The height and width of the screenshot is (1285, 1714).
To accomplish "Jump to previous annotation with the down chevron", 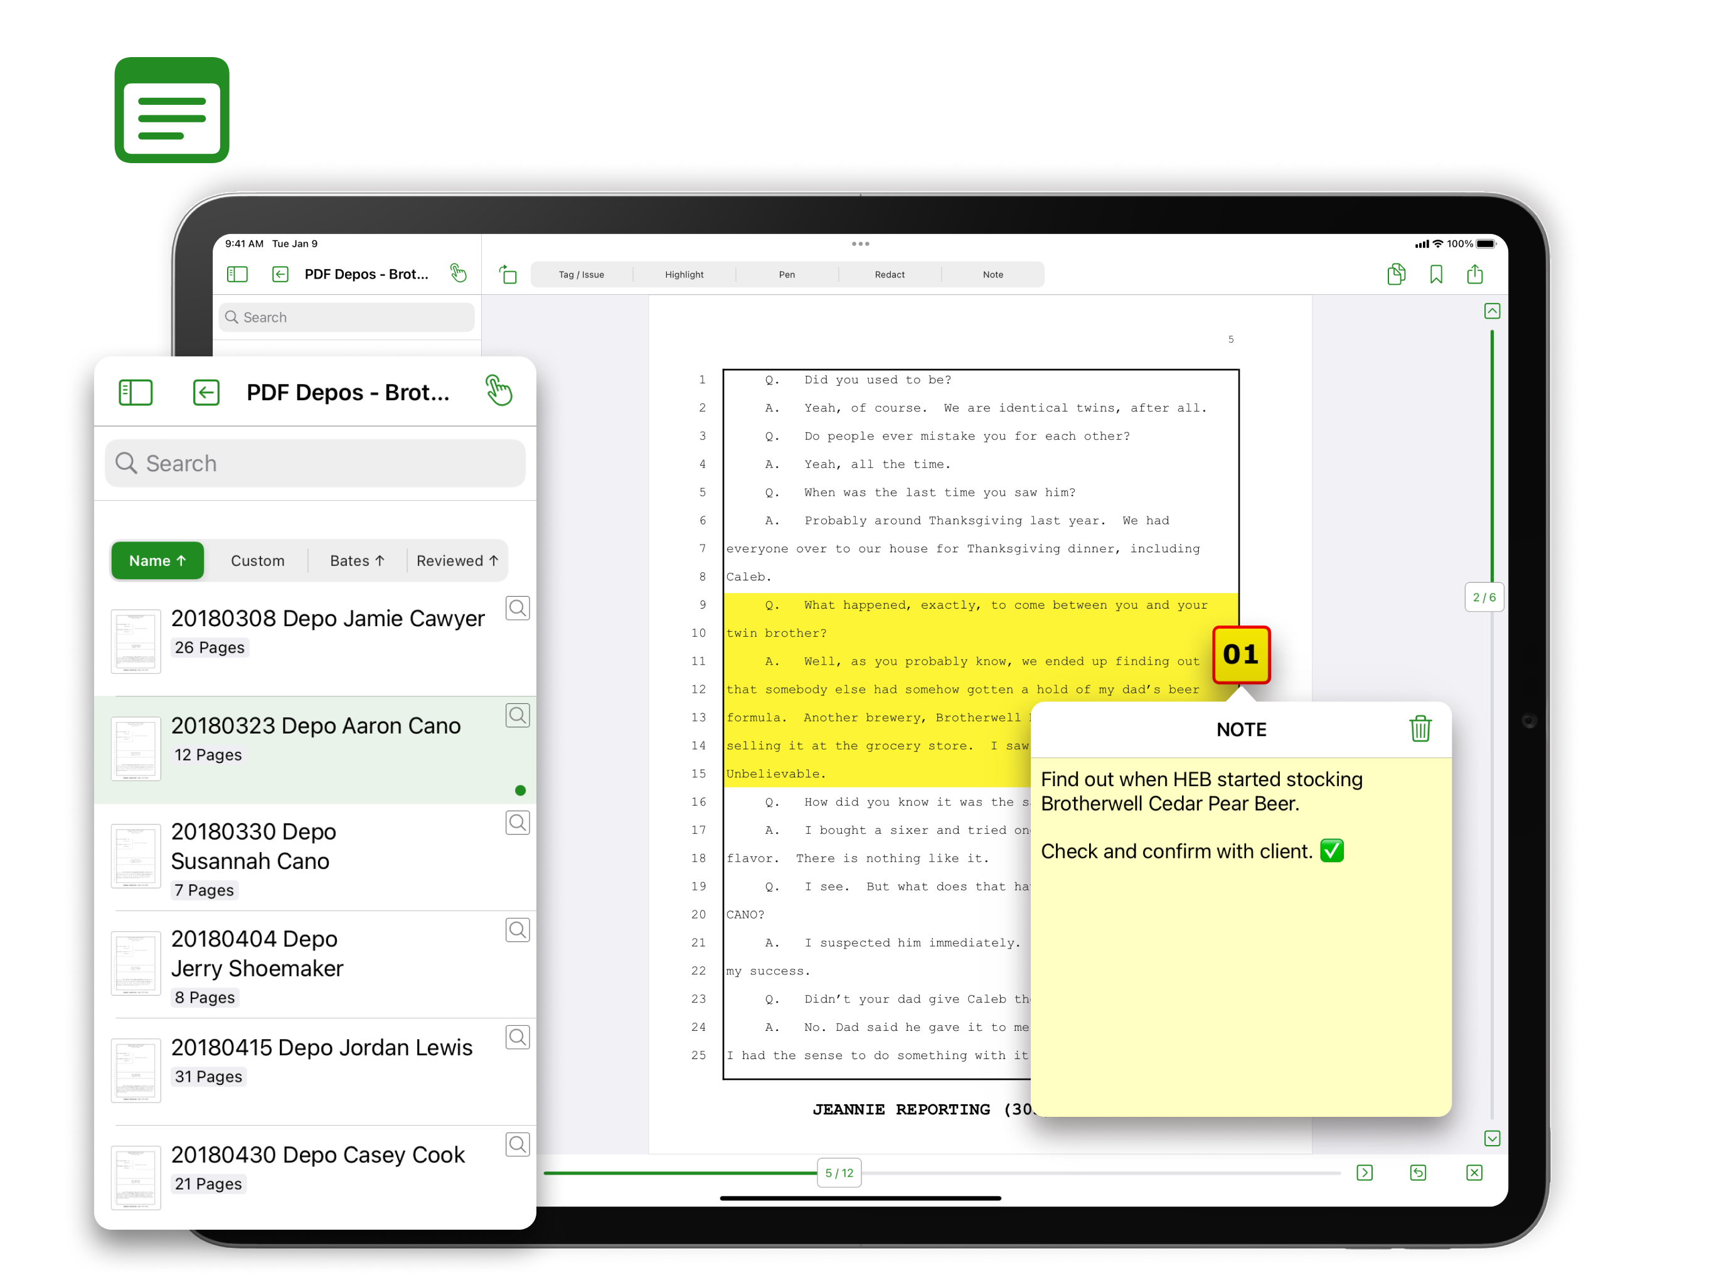I will pyautogui.click(x=1493, y=1138).
